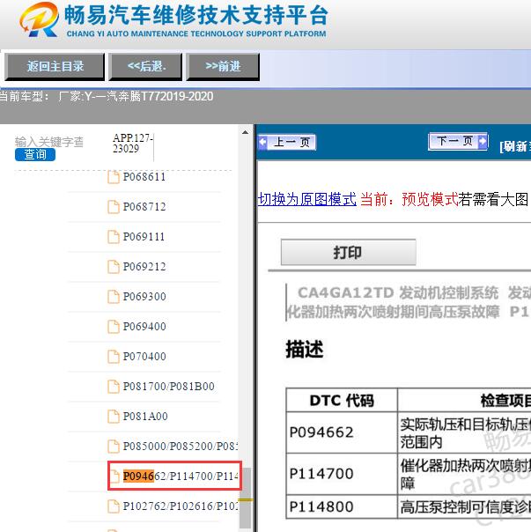Click the right arrow icon on 下一页
This screenshot has width=531, height=532.
[483, 141]
